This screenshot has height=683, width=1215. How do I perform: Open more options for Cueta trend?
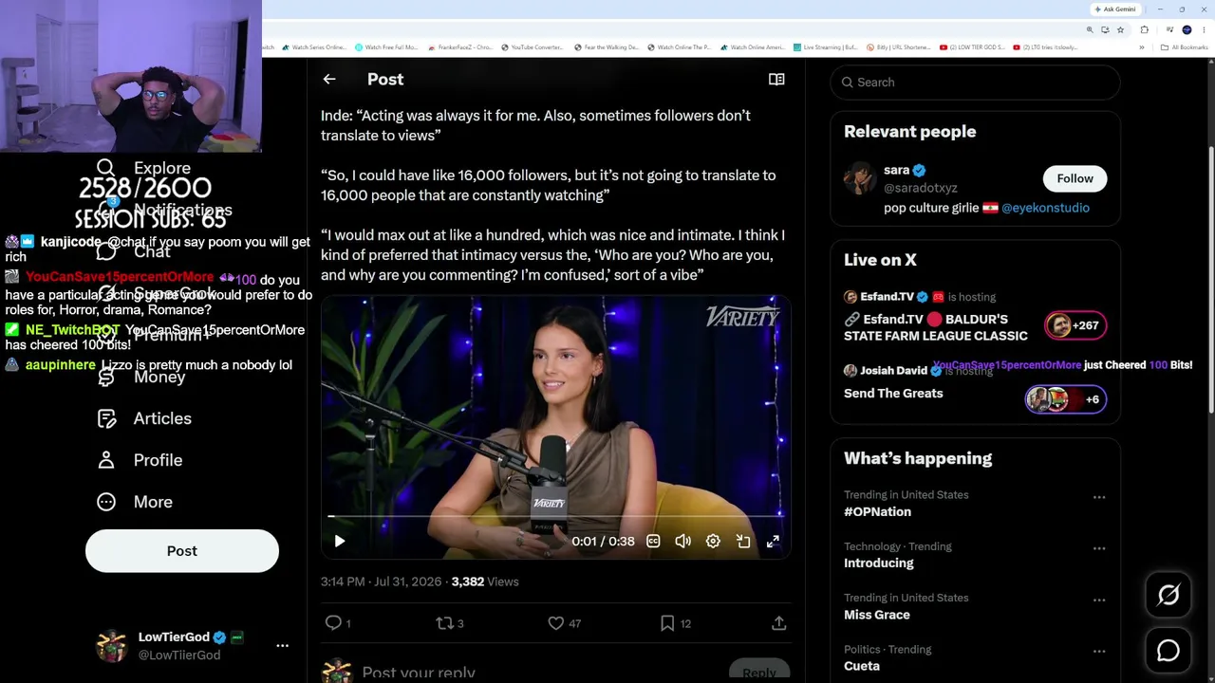[1099, 652]
